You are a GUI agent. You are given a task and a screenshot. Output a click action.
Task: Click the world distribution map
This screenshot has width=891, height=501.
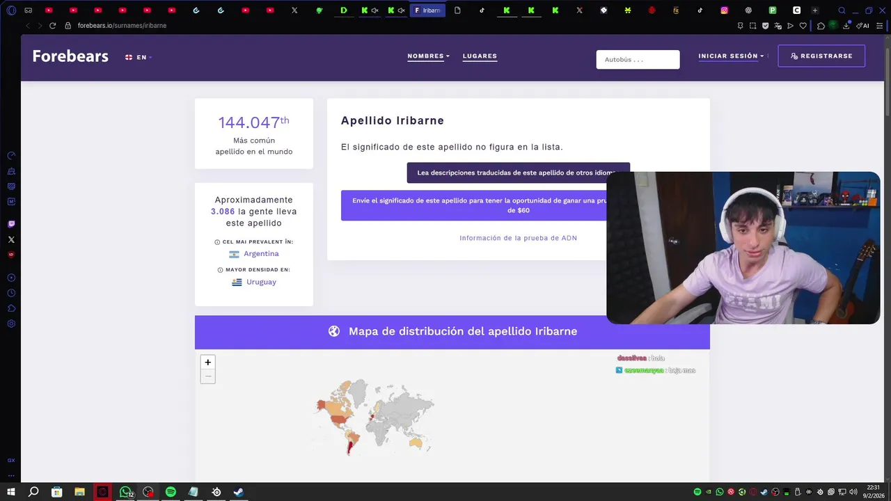pyautogui.click(x=374, y=416)
